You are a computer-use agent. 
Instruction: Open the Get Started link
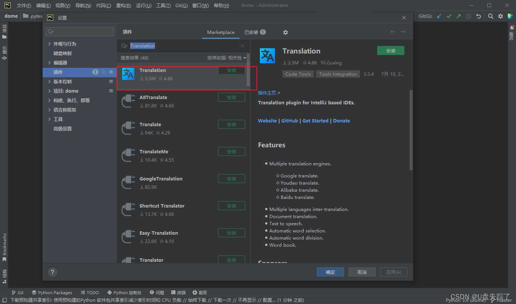315,121
